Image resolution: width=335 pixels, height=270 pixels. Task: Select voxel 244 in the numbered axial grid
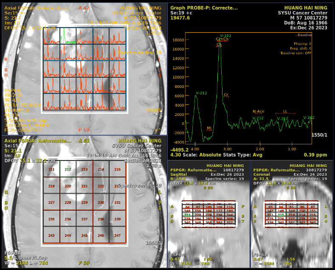tap(68, 235)
